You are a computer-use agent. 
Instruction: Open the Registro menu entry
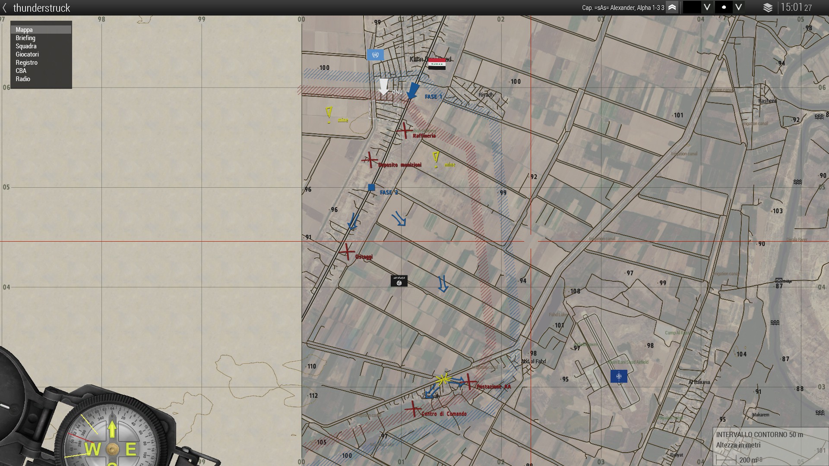(x=26, y=63)
